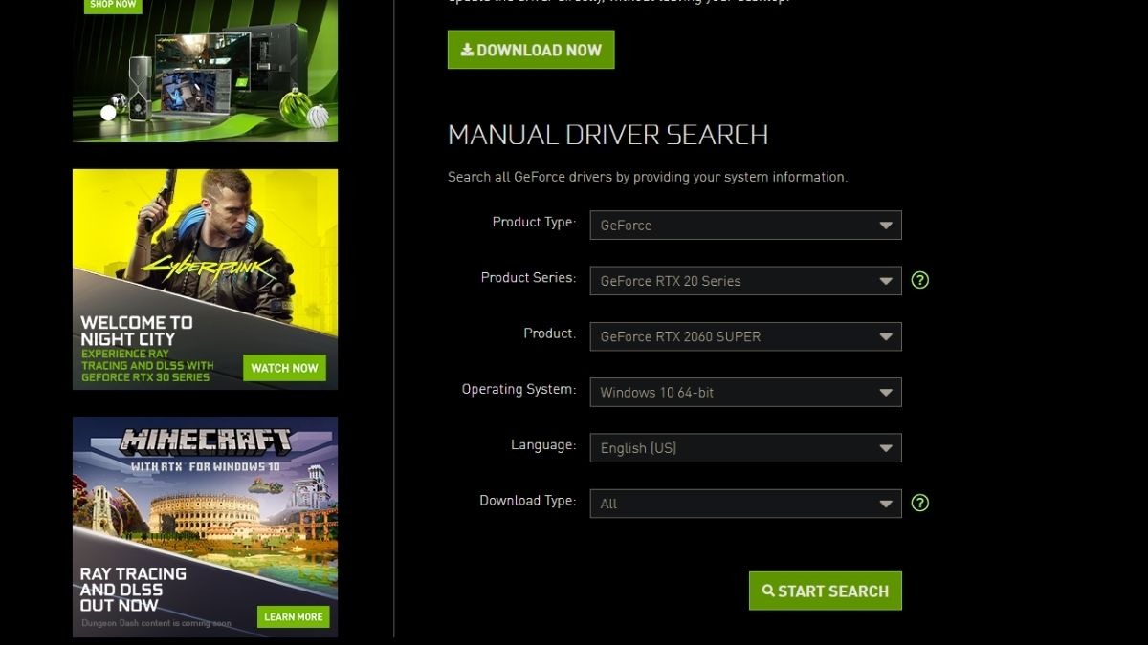Viewport: 1148px width, 645px height.
Task: Click the Download Now button
Action: pos(531,50)
